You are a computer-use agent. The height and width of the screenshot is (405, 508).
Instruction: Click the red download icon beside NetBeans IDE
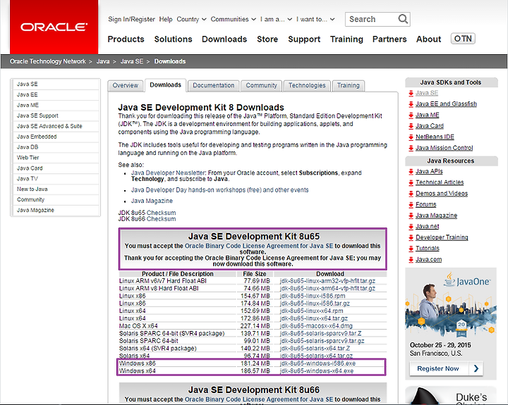[x=411, y=137]
